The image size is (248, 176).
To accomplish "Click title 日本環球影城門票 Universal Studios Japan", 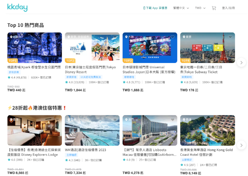I will click(149, 70).
